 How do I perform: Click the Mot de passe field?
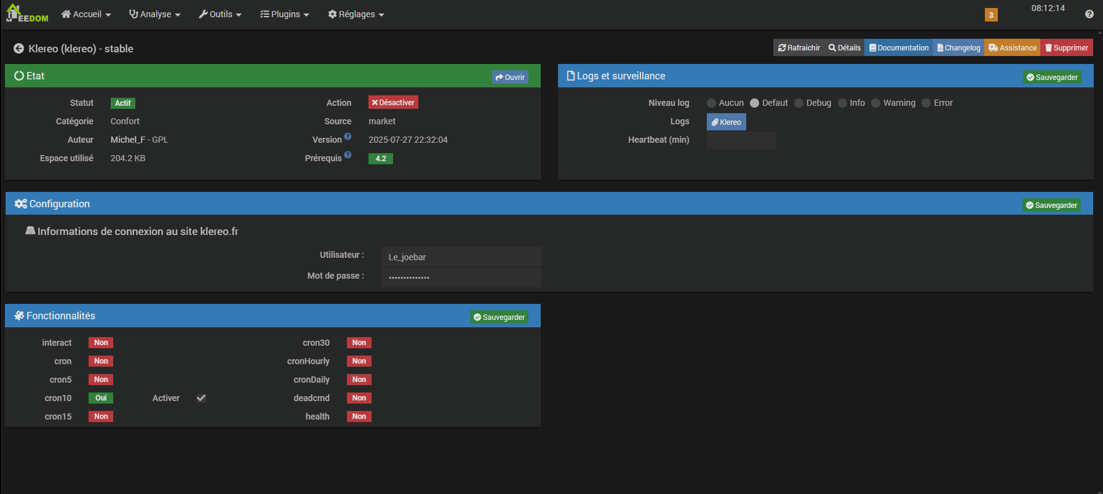point(461,277)
